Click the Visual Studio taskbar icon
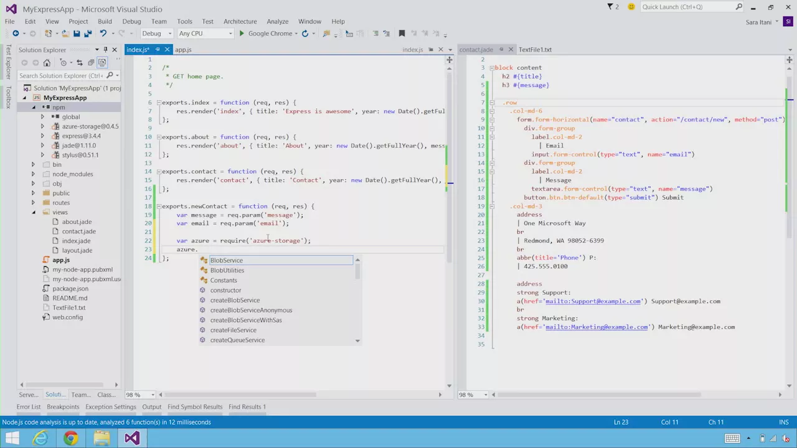Viewport: 797px width, 448px height. [132, 439]
